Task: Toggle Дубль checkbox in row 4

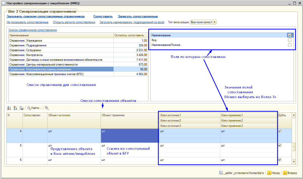Action: [279, 131]
